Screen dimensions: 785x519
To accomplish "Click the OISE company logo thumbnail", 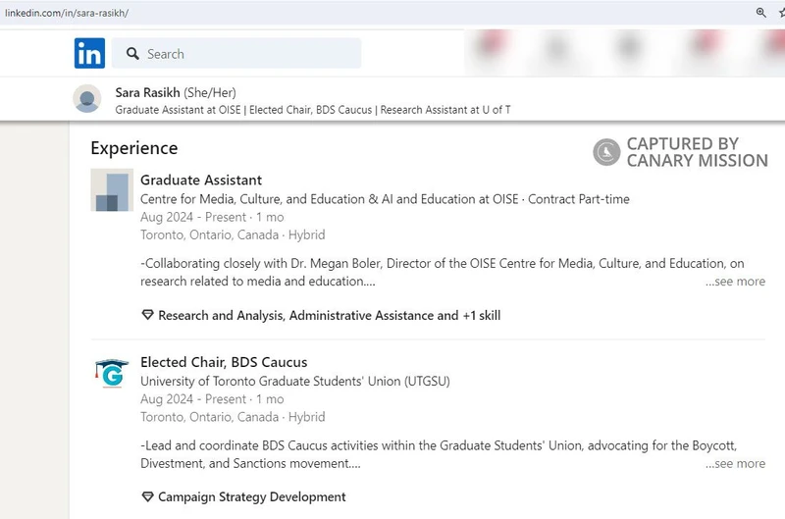I will point(112,189).
